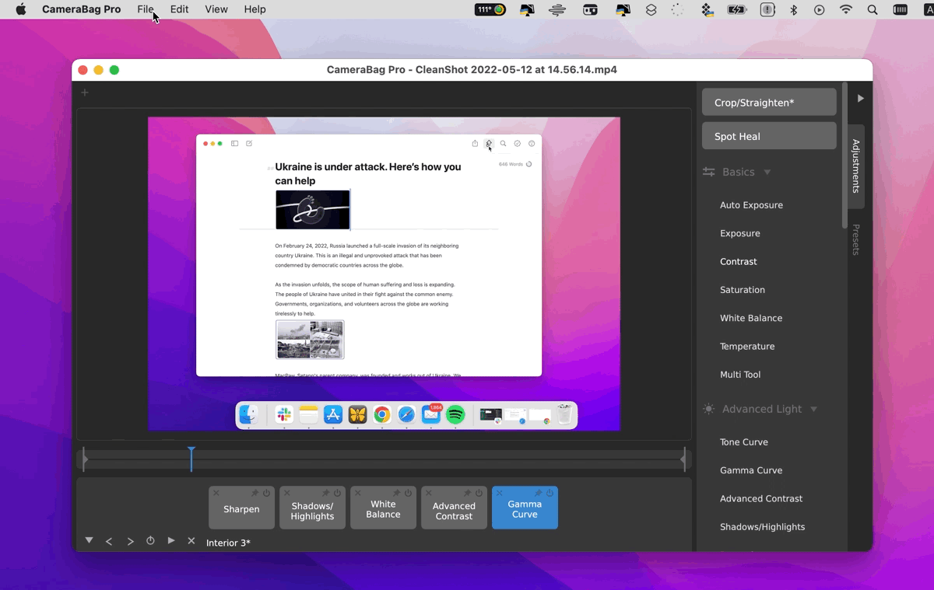Go to previous preset arrow
This screenshot has width=934, height=590.
[x=109, y=541]
